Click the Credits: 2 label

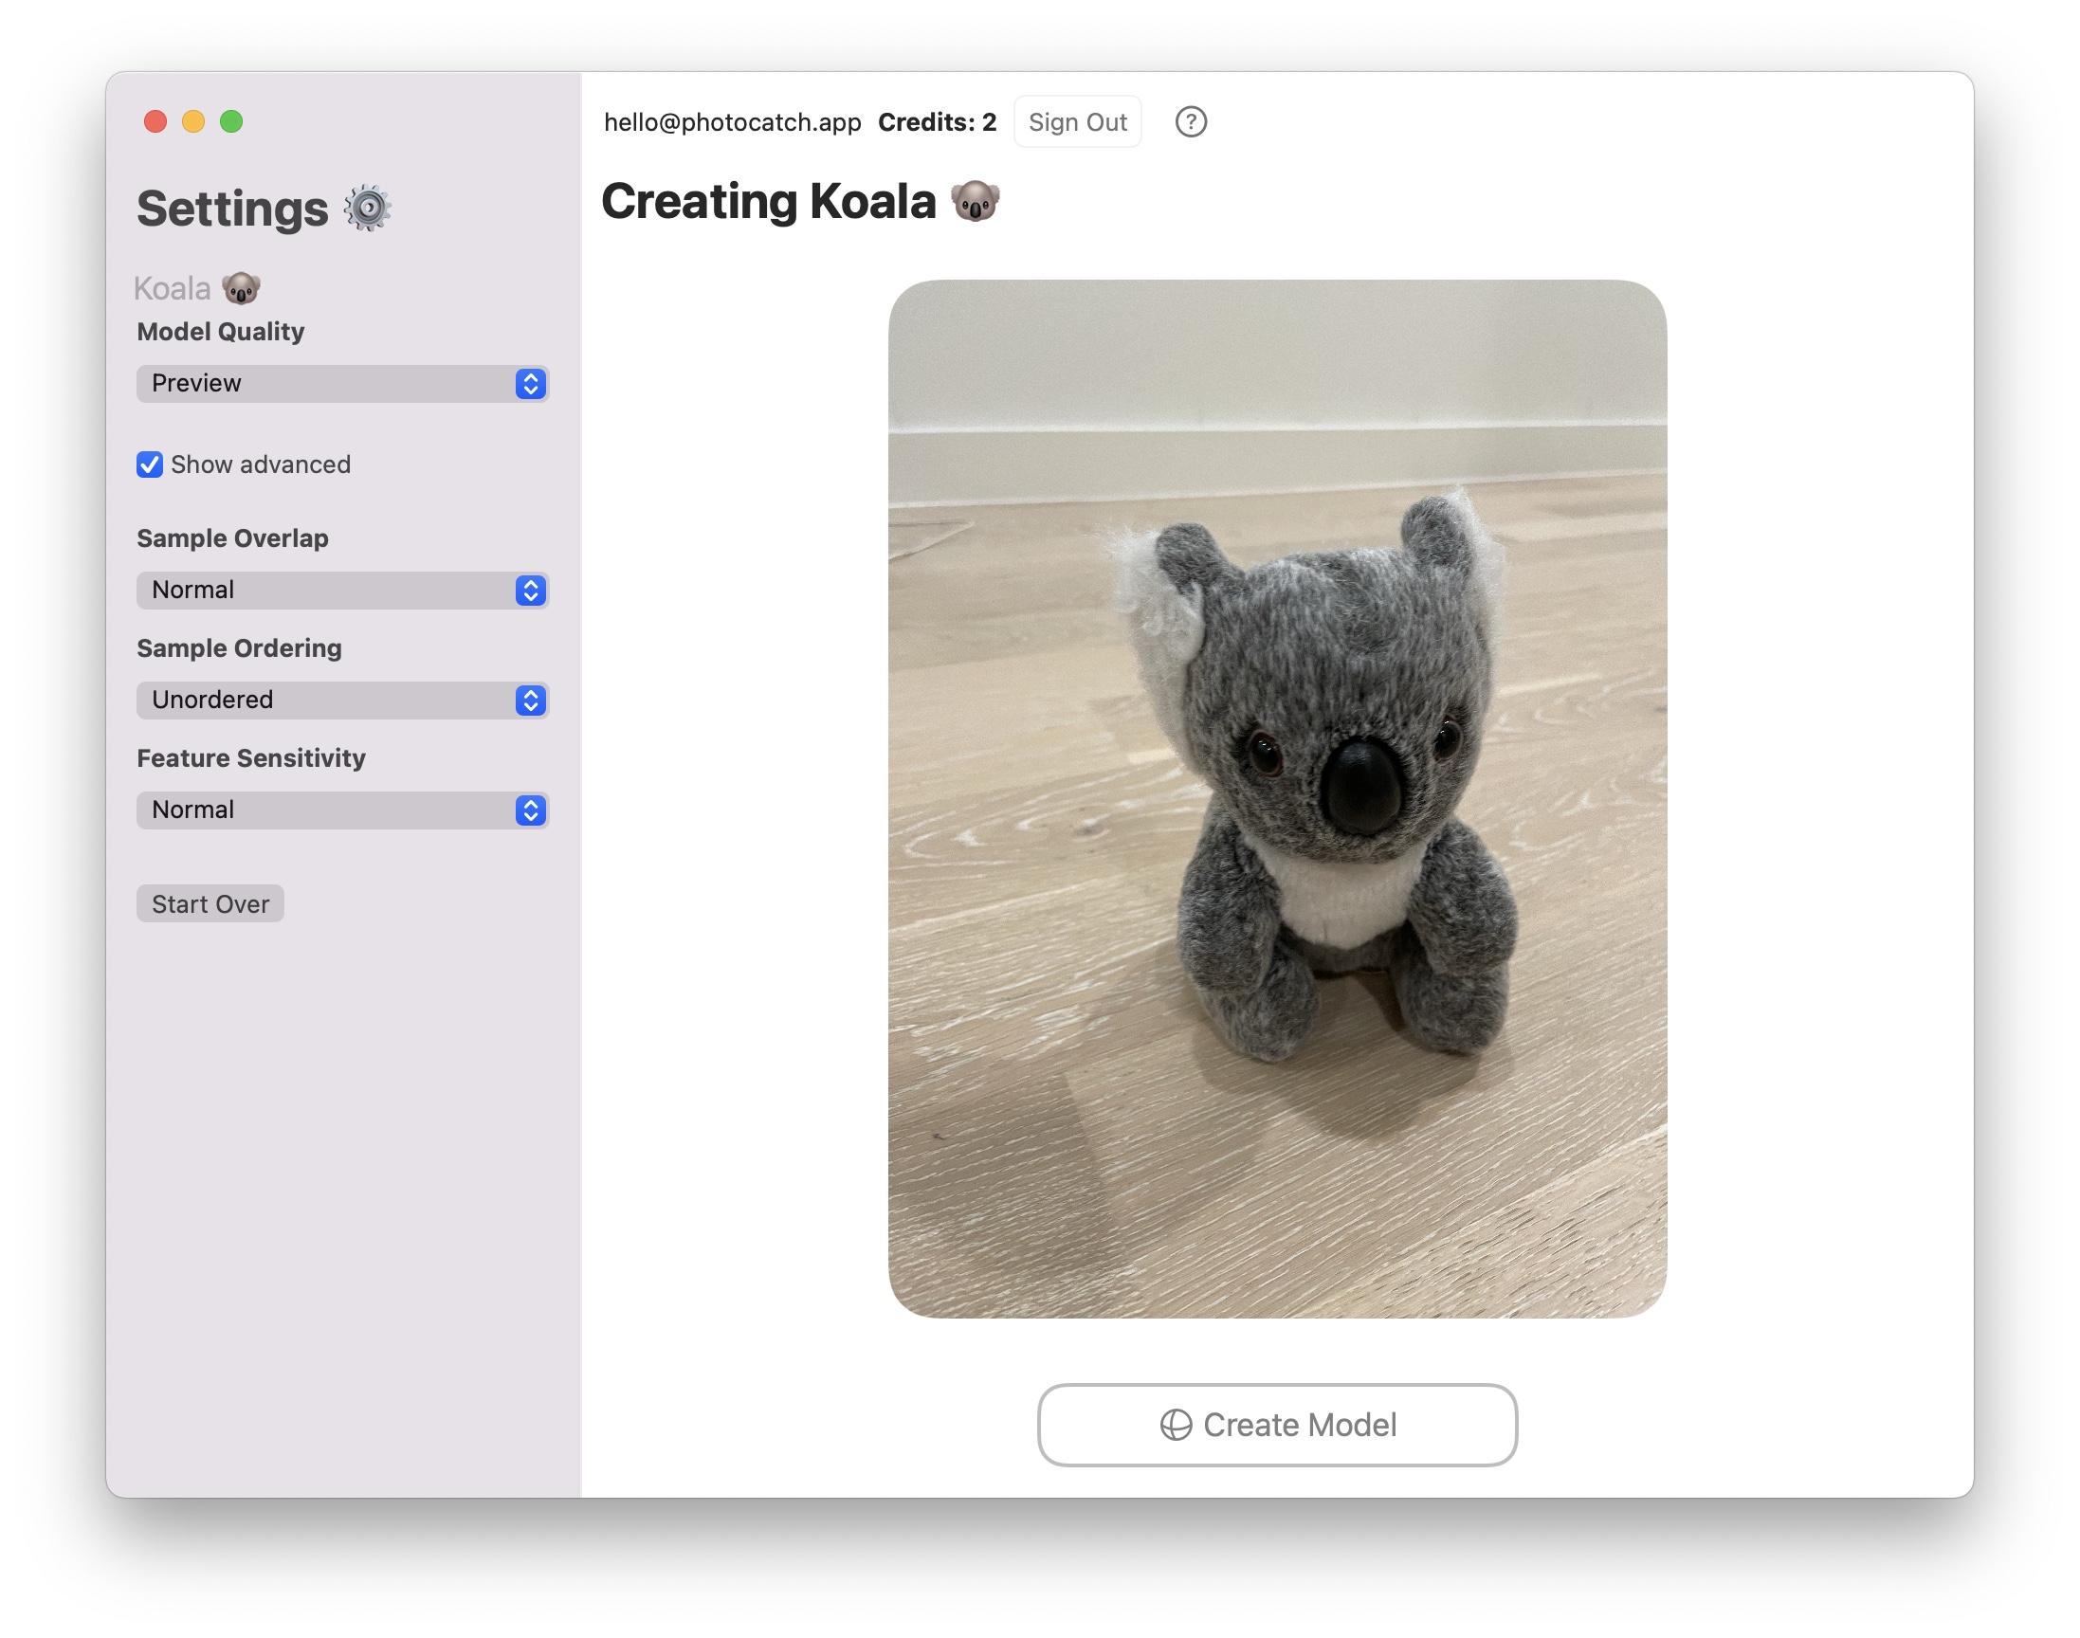(x=937, y=121)
